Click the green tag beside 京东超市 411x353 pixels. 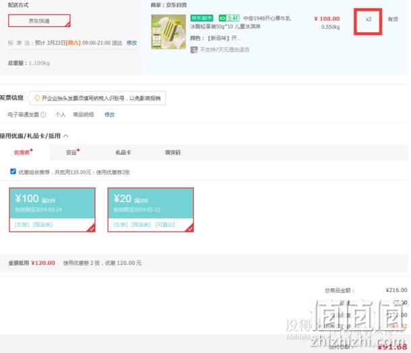point(229,18)
